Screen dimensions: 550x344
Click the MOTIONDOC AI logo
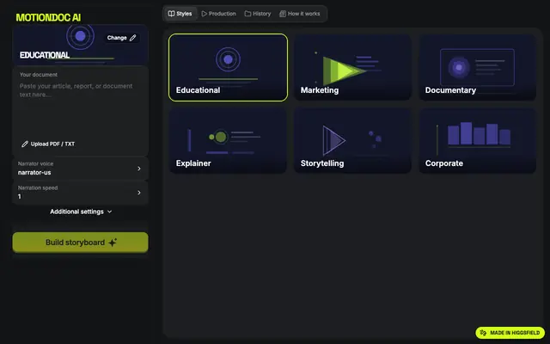pyautogui.click(x=48, y=17)
